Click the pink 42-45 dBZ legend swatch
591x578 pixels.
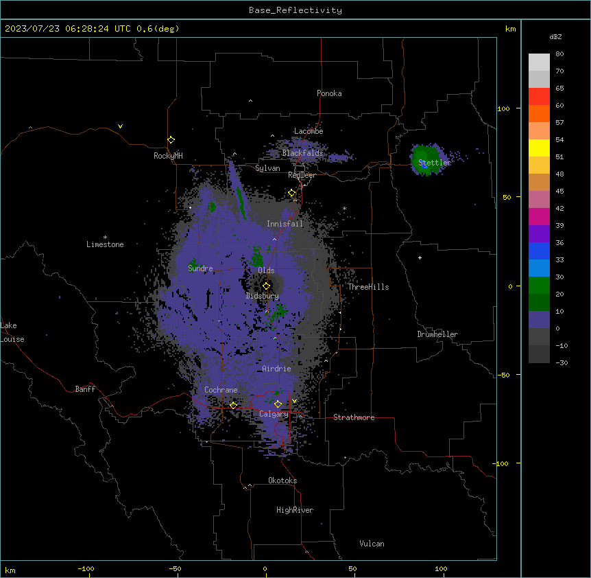point(539,199)
